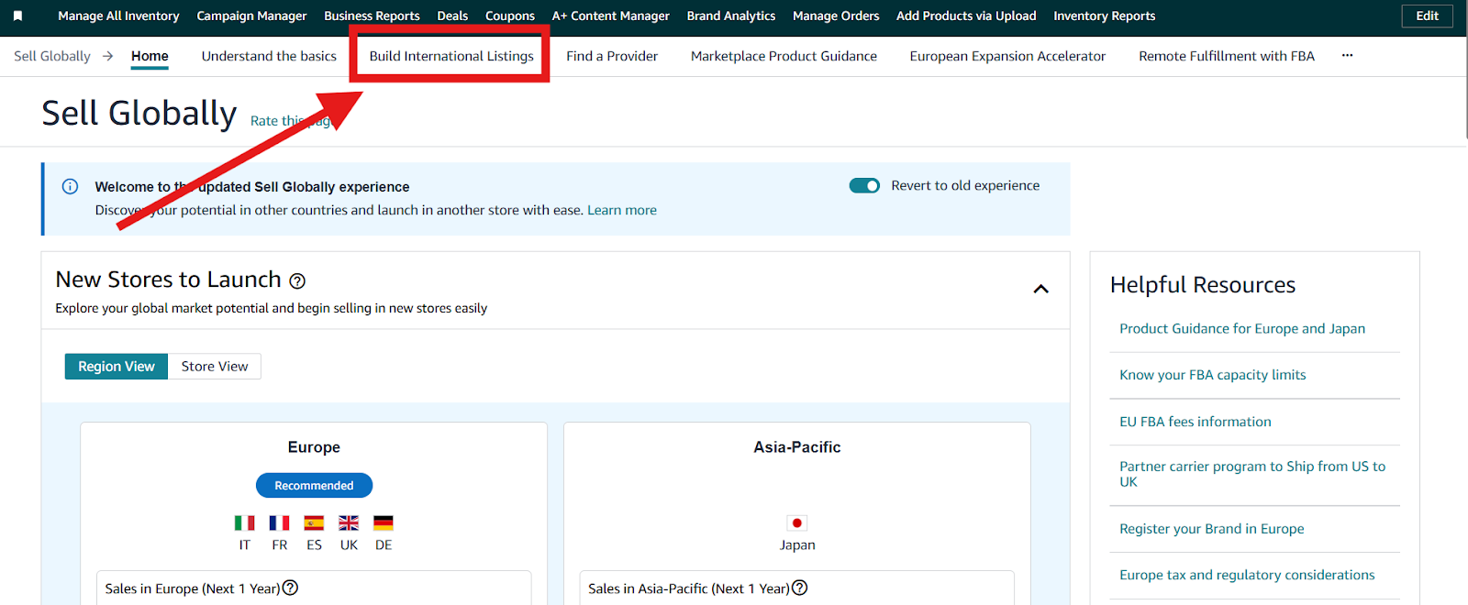
Task: Open European Expansion Accelerator tab
Action: pos(1007,56)
